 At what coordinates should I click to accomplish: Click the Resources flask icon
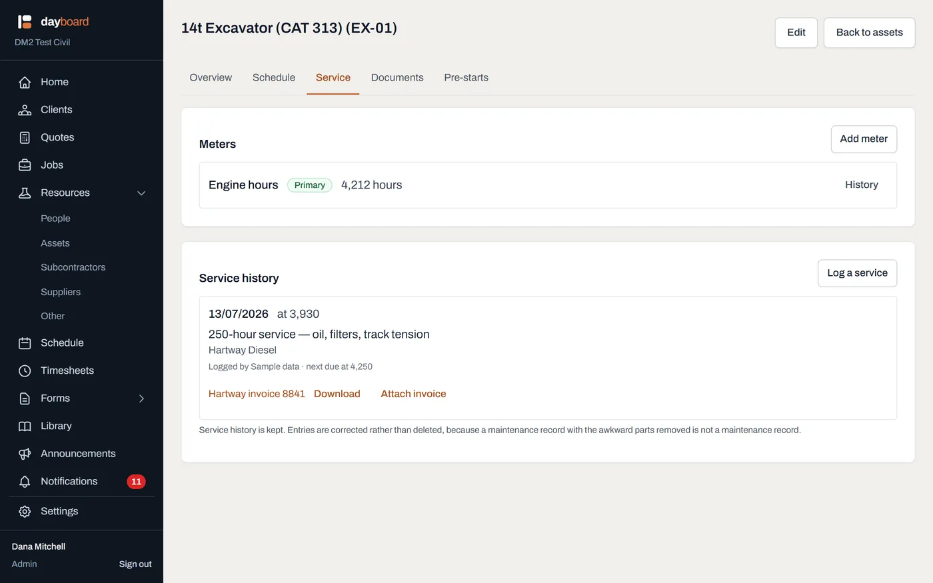(25, 193)
